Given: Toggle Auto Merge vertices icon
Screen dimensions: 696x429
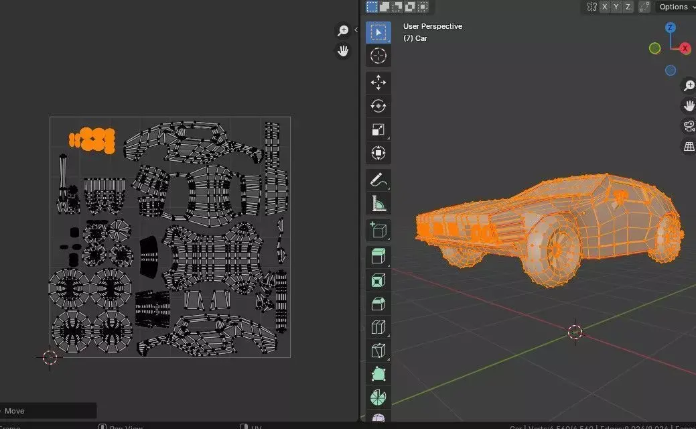Looking at the screenshot, I should pyautogui.click(x=644, y=7).
